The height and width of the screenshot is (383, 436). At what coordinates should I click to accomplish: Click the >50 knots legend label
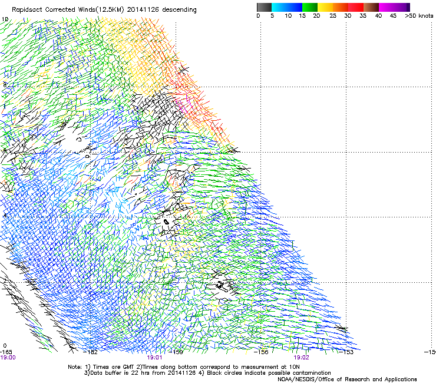click(419, 16)
